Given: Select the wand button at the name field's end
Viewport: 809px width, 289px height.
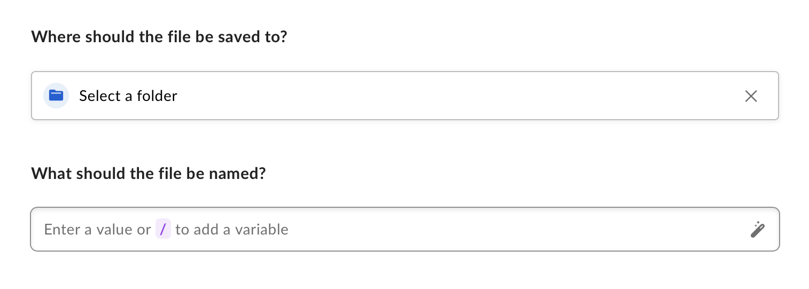Looking at the screenshot, I should point(757,230).
